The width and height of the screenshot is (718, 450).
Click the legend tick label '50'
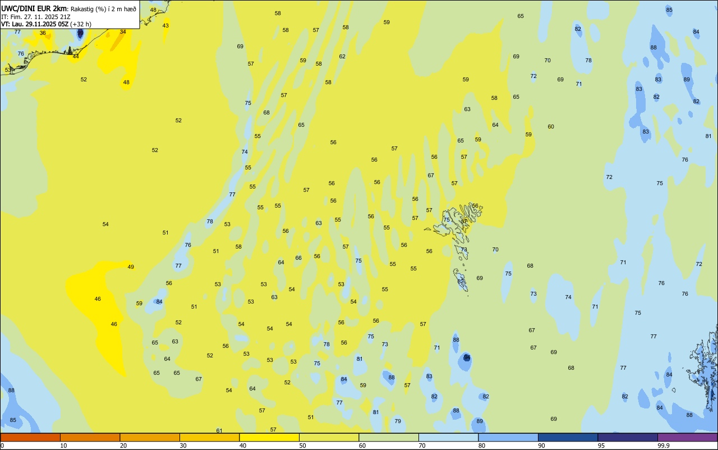point(302,446)
